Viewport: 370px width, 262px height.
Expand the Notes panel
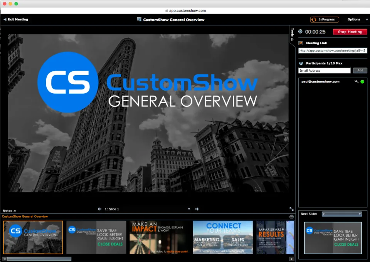pos(9,211)
